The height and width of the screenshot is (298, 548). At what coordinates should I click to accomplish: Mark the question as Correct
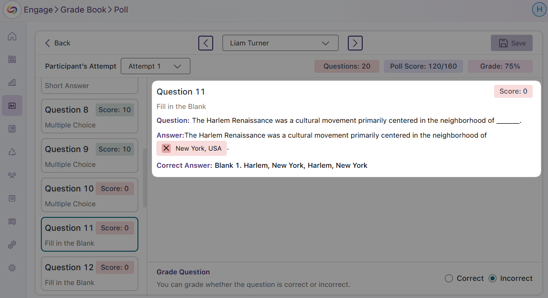tap(449, 279)
